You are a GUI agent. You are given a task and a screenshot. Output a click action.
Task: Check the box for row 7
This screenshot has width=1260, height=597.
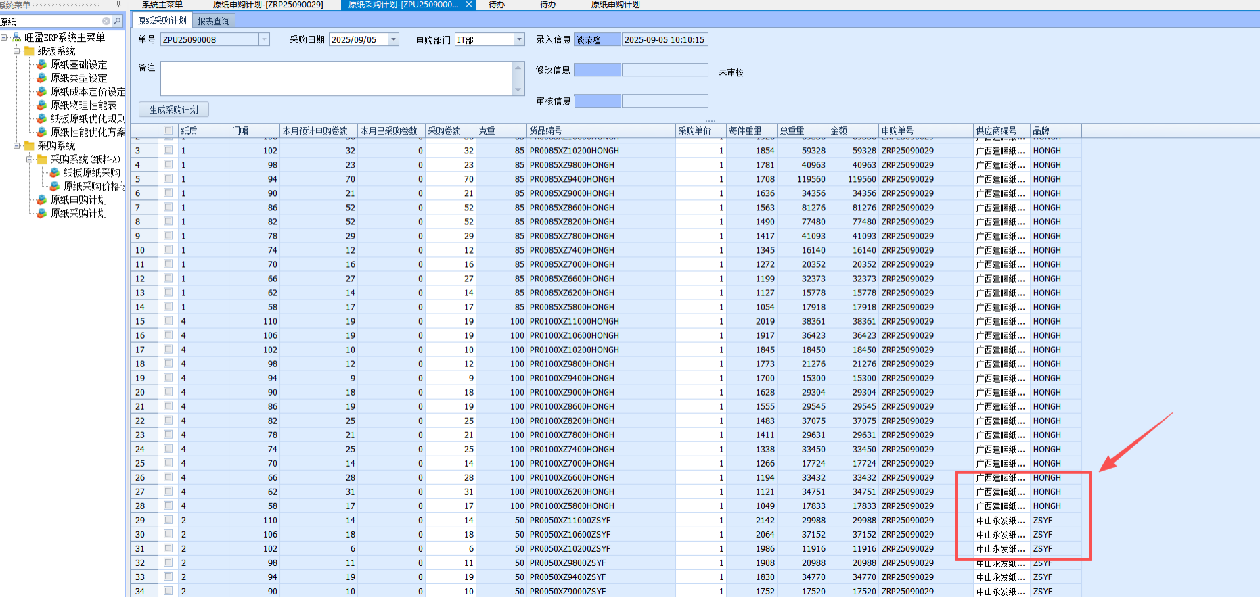168,207
